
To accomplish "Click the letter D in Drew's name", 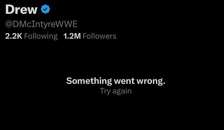I will coord(10,10).
